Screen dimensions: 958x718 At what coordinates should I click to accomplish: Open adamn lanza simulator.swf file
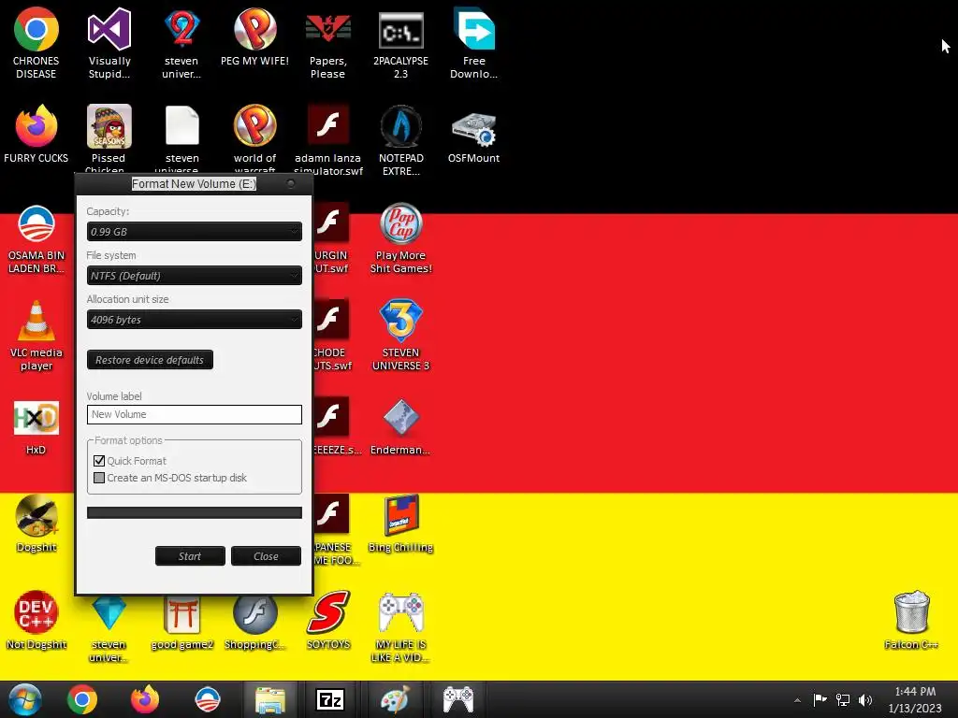coord(328,138)
